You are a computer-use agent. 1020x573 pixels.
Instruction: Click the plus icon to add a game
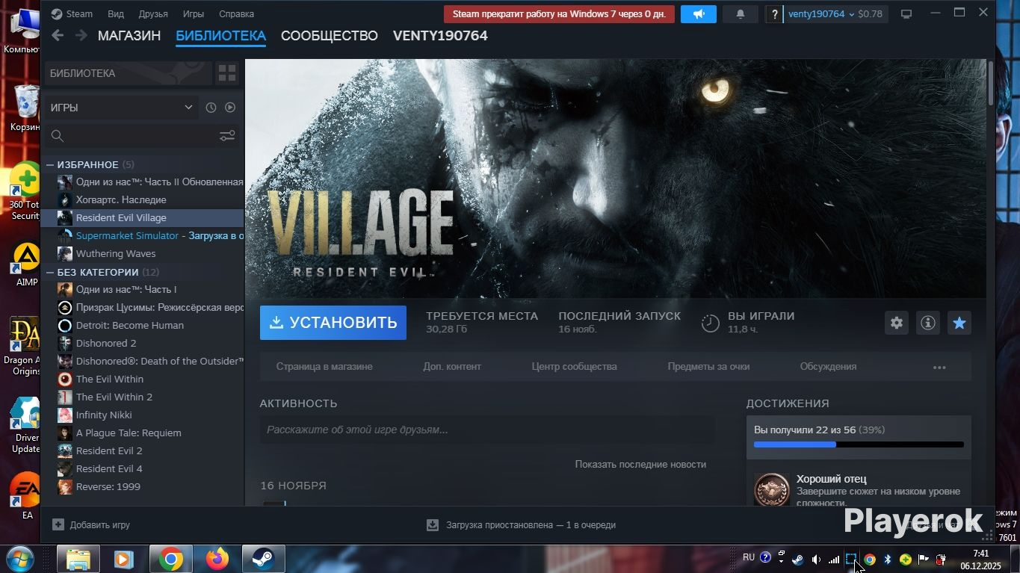pos(58,524)
